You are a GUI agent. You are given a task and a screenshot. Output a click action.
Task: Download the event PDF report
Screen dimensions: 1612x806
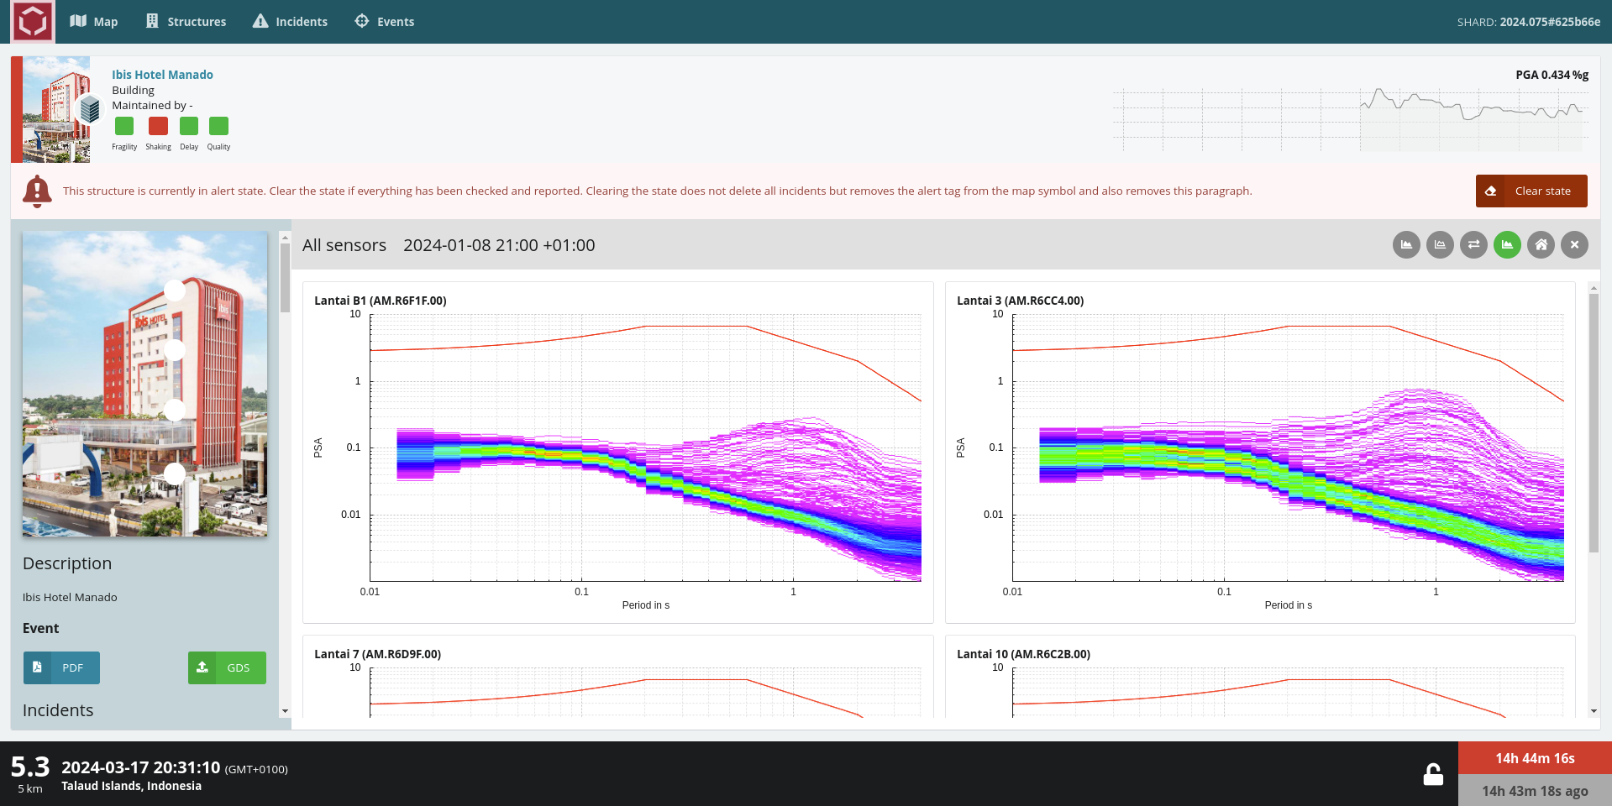click(x=61, y=668)
